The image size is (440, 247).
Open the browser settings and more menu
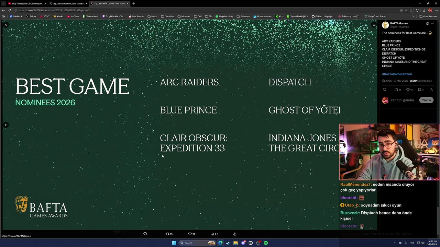coord(436,10)
